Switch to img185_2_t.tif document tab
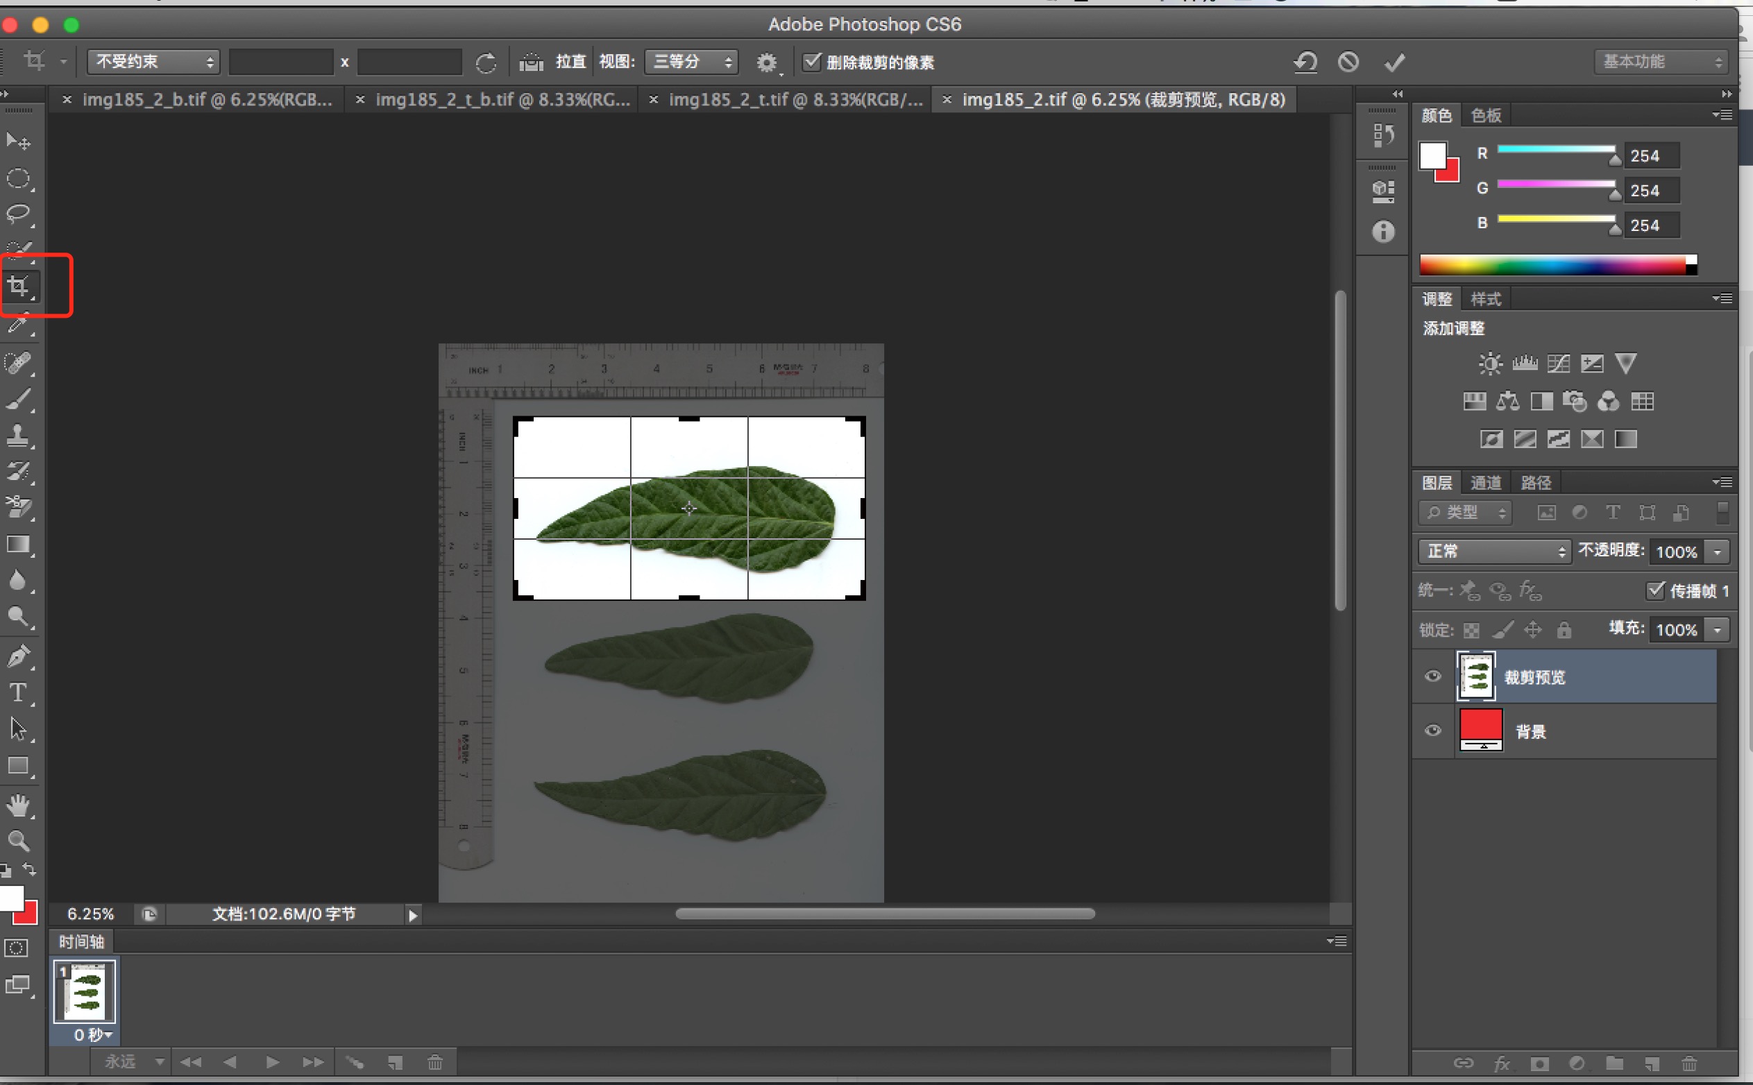 (x=795, y=100)
